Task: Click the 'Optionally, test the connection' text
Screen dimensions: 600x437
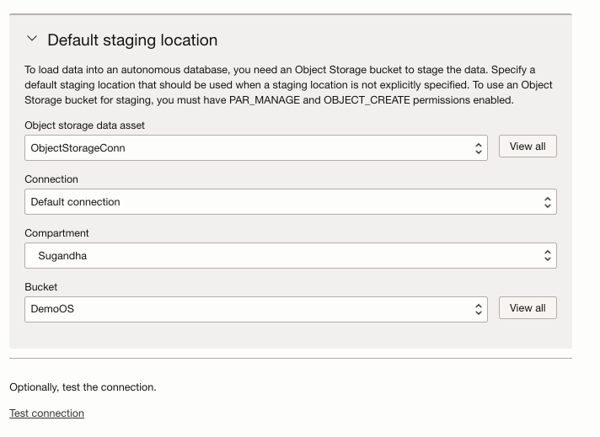Action: coord(83,387)
